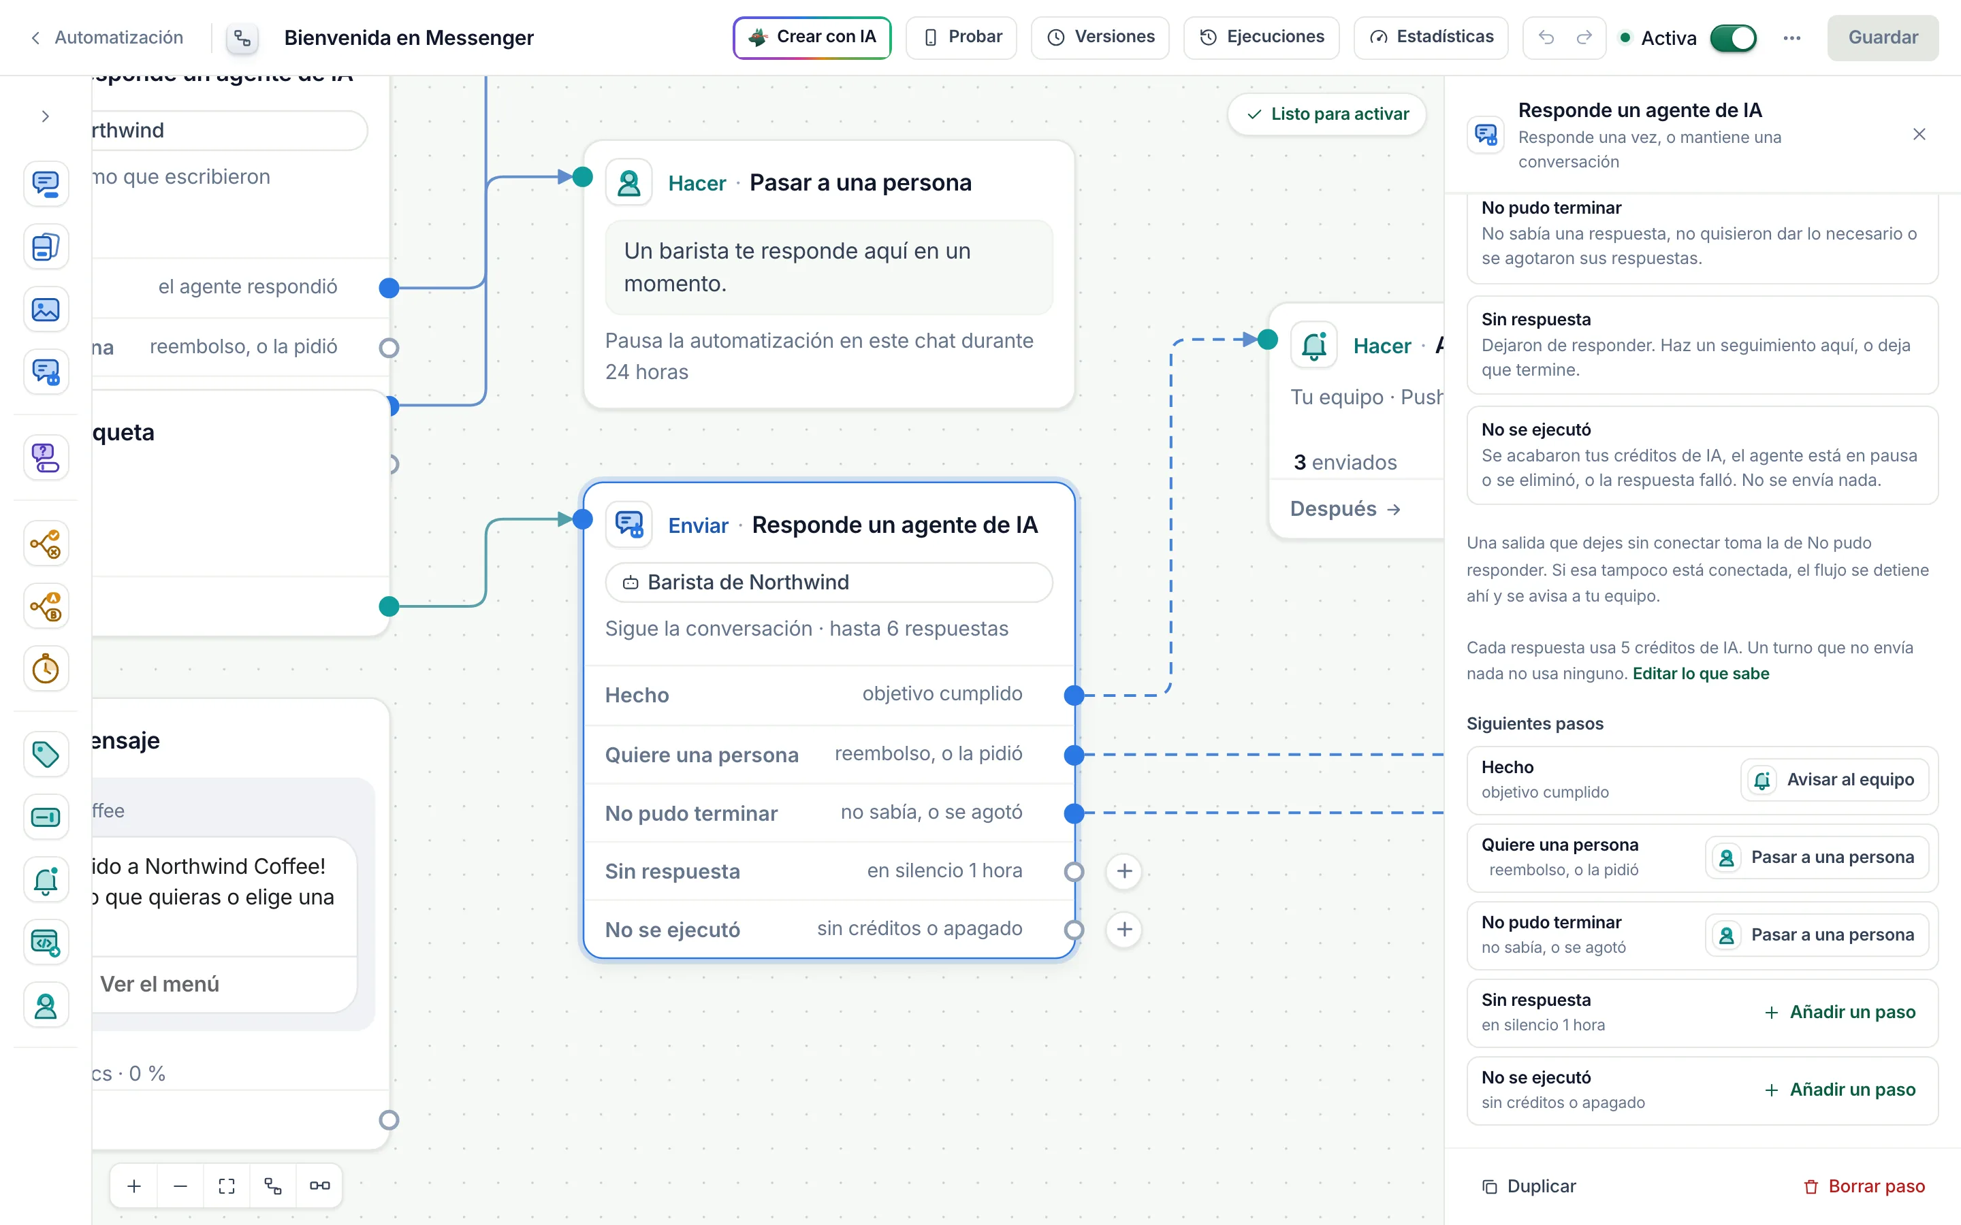Screen dimensions: 1961x1225
Task: Add step after No se ejecutó output on canvas
Action: (1124, 929)
